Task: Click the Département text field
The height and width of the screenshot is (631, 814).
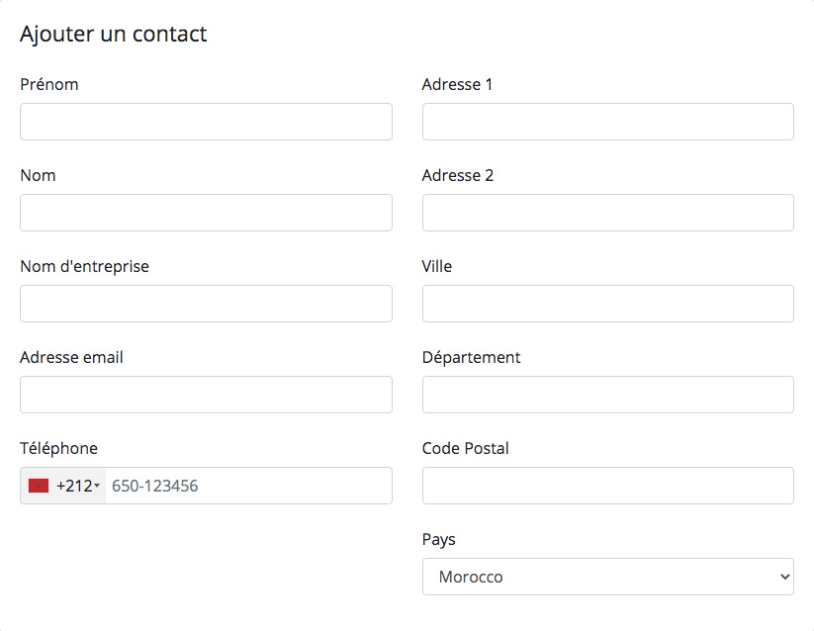Action: tap(608, 395)
